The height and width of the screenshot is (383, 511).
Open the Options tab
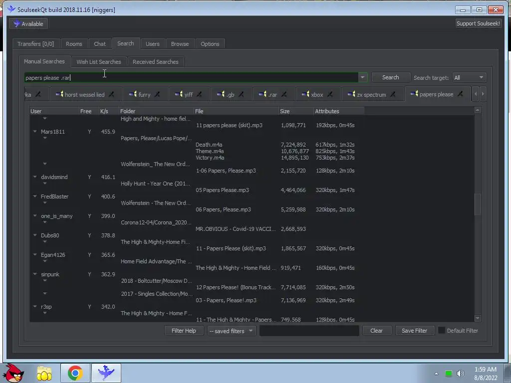[x=210, y=44]
